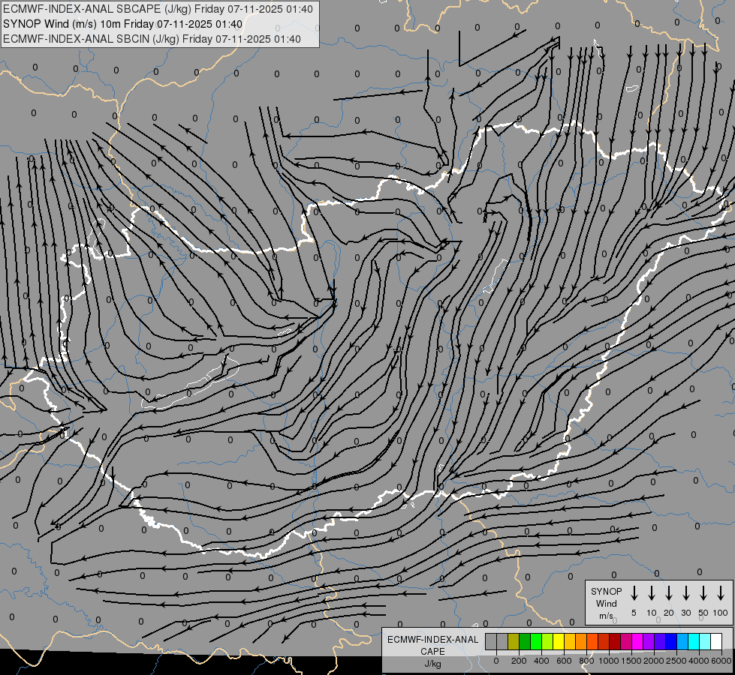This screenshot has width=735, height=675.
Task: Click the 6000 tick label on CAPE scale
Action: 721,661
